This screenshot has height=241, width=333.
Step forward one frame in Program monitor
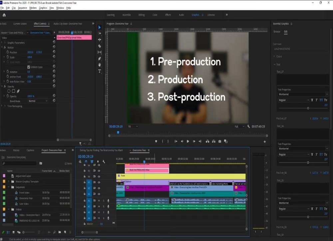(x=194, y=142)
